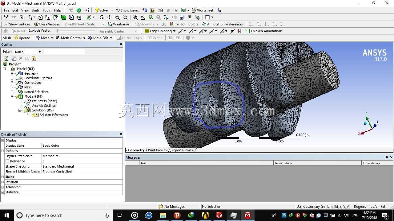Viewport: 394px width, 221px height.
Task: Expand the Statistics details section
Action: pyautogui.click(x=2, y=192)
